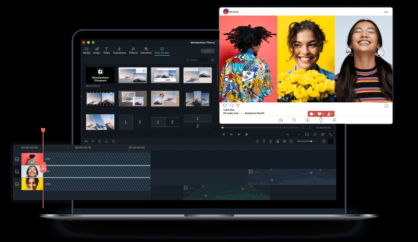
Task: Split the clip using the scissors icon
Action: coord(106,141)
